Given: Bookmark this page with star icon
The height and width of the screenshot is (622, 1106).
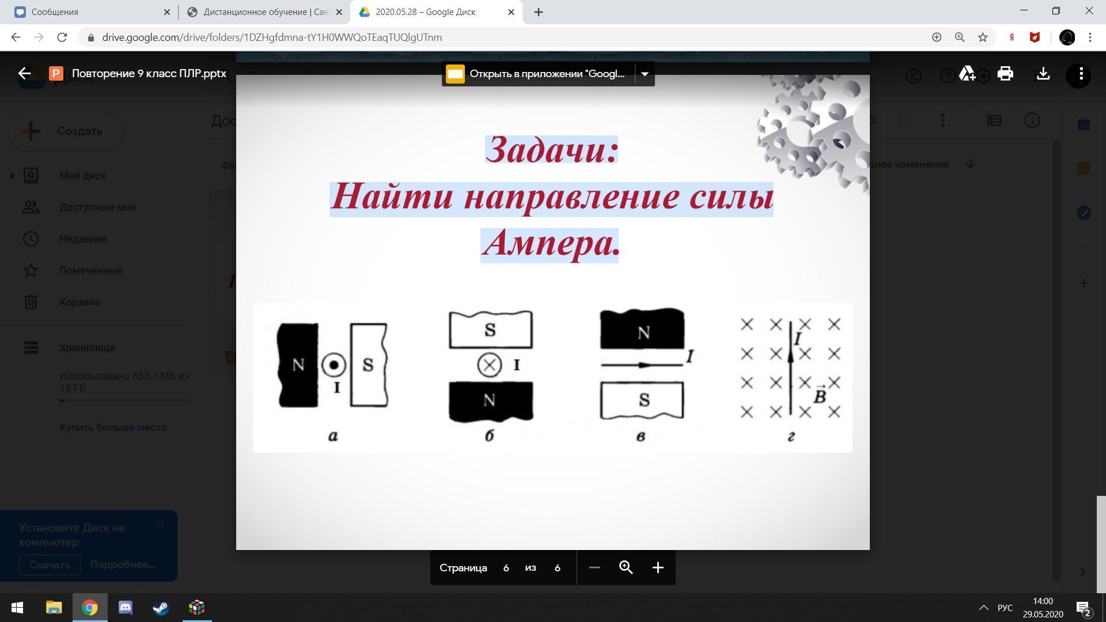Looking at the screenshot, I should pyautogui.click(x=983, y=37).
